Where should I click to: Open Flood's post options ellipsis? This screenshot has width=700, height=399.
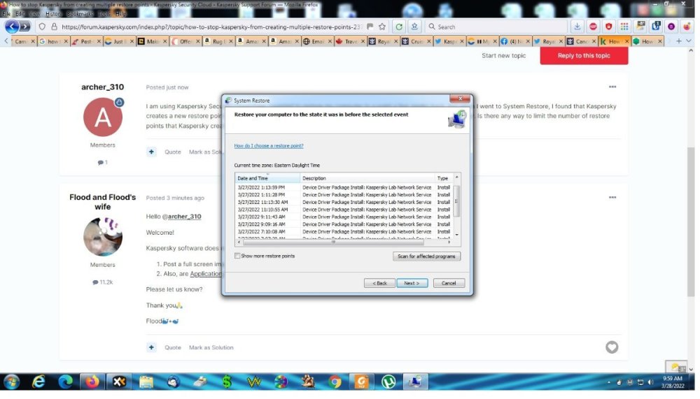point(612,197)
